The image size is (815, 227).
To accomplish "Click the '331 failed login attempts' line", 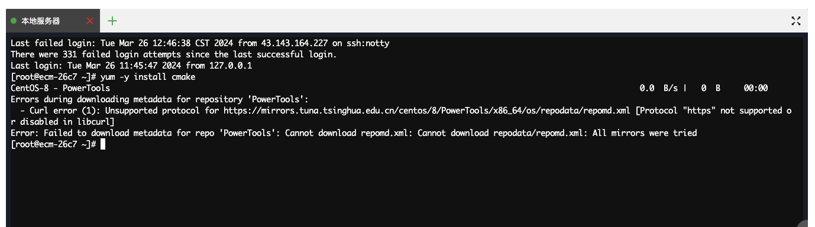I will [x=173, y=54].
